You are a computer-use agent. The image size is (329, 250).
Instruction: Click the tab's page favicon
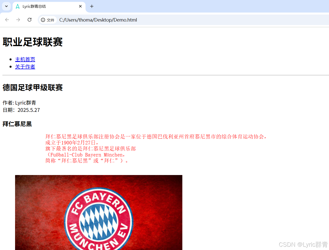[18, 6]
